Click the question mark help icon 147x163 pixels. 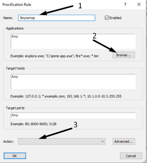pos(125,4)
